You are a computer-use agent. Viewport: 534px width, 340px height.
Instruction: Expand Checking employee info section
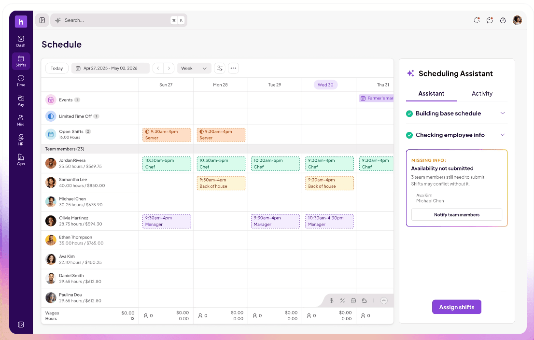pyautogui.click(x=503, y=135)
